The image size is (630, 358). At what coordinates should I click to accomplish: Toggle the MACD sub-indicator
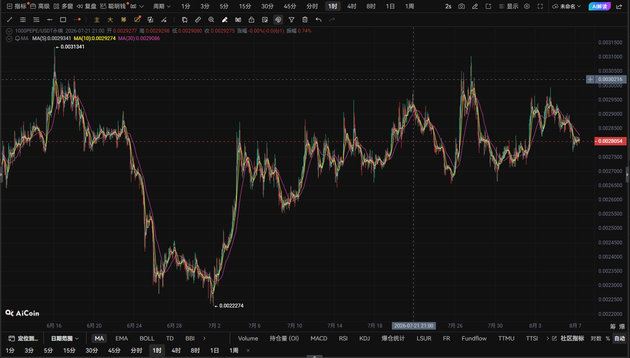(x=319, y=338)
